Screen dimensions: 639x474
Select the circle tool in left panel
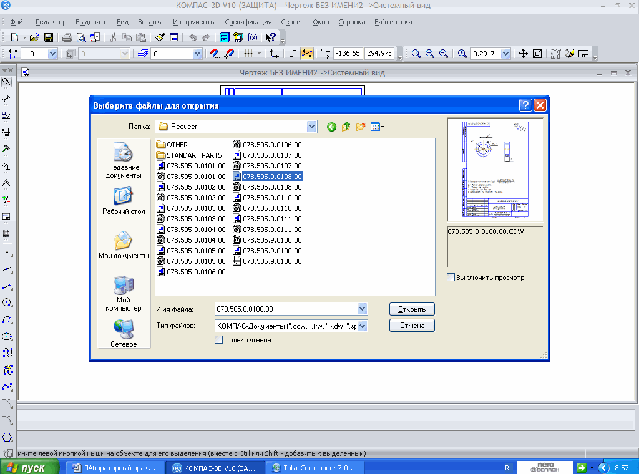(x=7, y=302)
